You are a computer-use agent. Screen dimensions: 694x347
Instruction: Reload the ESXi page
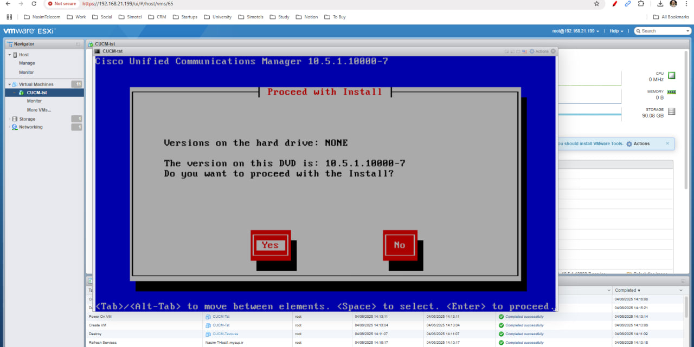34,3
